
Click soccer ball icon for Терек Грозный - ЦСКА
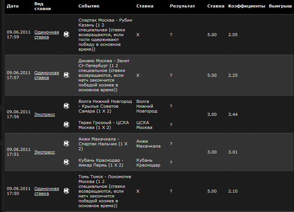pyautogui.click(x=66, y=124)
